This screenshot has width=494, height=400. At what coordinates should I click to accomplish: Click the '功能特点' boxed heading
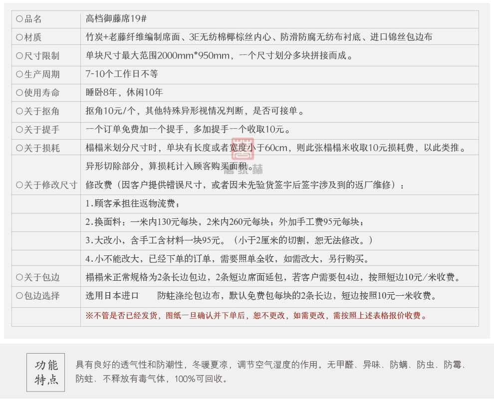tap(46, 372)
